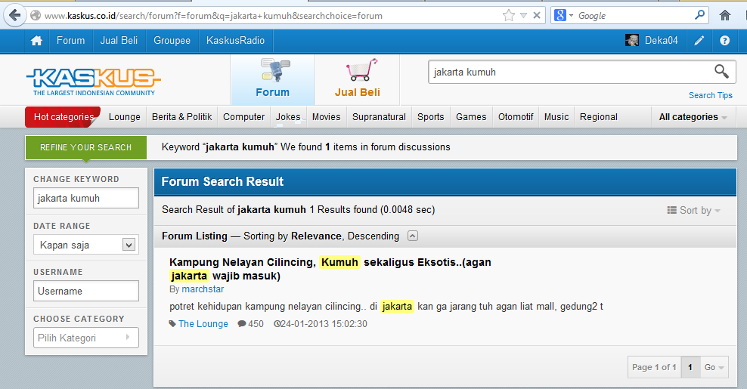
Task: Open the help question mark icon
Action: pyautogui.click(x=724, y=41)
